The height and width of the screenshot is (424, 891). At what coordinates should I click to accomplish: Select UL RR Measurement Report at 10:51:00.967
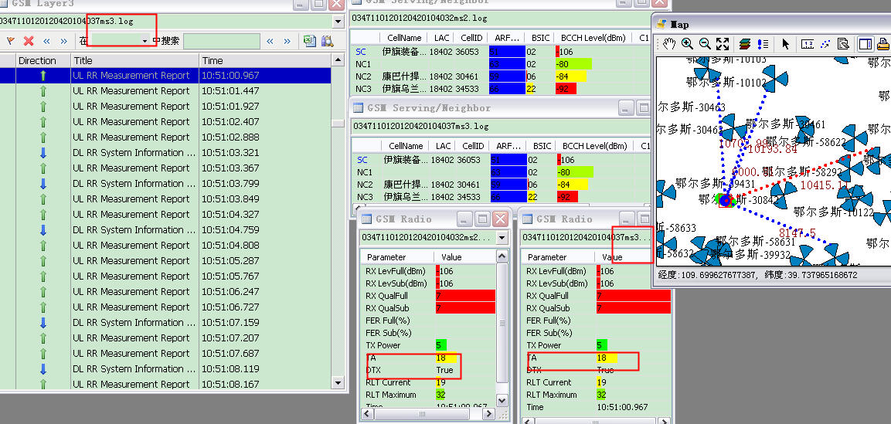165,76
